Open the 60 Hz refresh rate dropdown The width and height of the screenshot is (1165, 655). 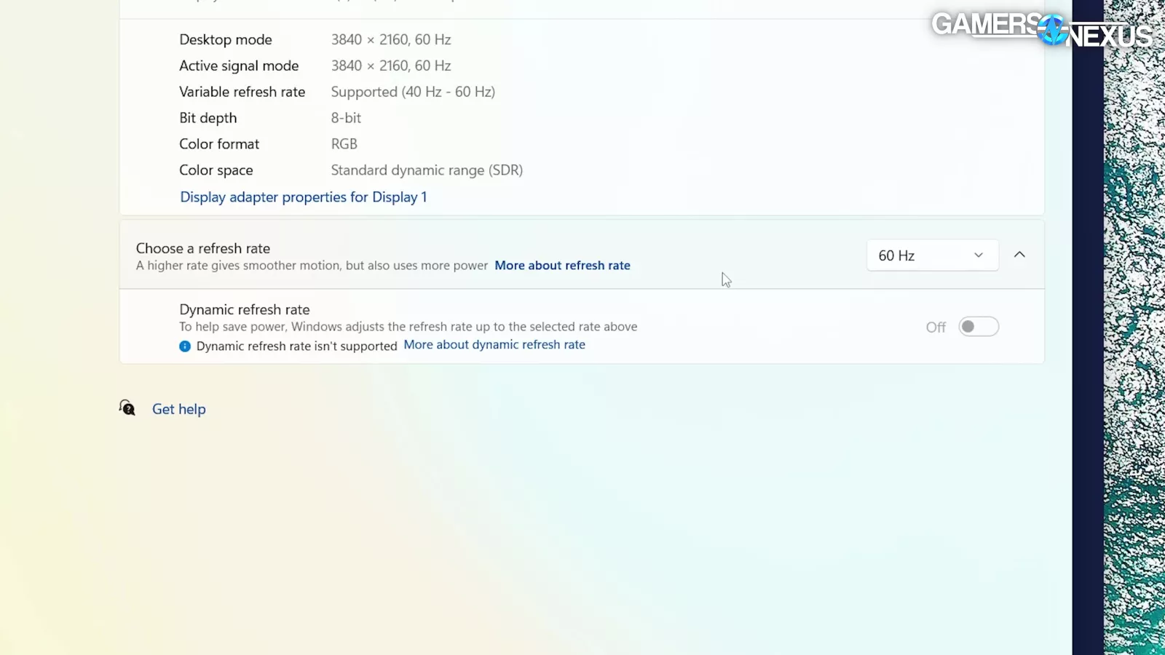click(932, 255)
